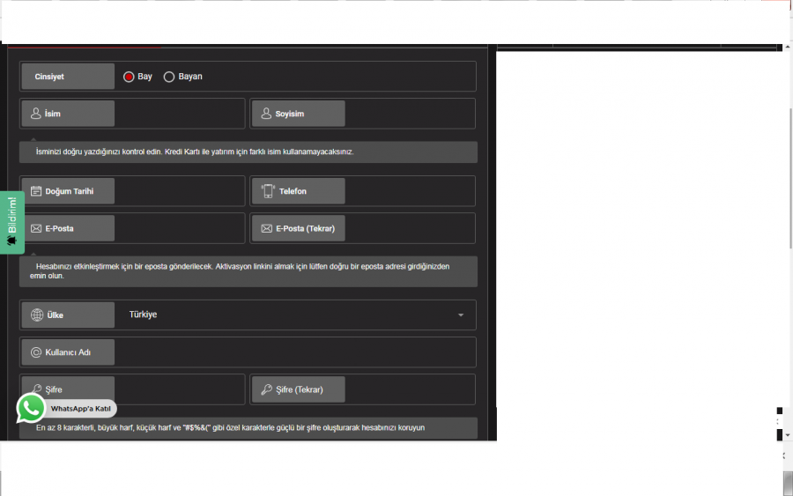Focus the İsim input field
Image resolution: width=793 pixels, height=496 pixels.
click(179, 114)
